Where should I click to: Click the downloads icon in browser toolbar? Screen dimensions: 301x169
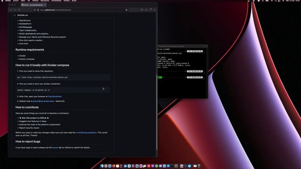tap(146, 10)
